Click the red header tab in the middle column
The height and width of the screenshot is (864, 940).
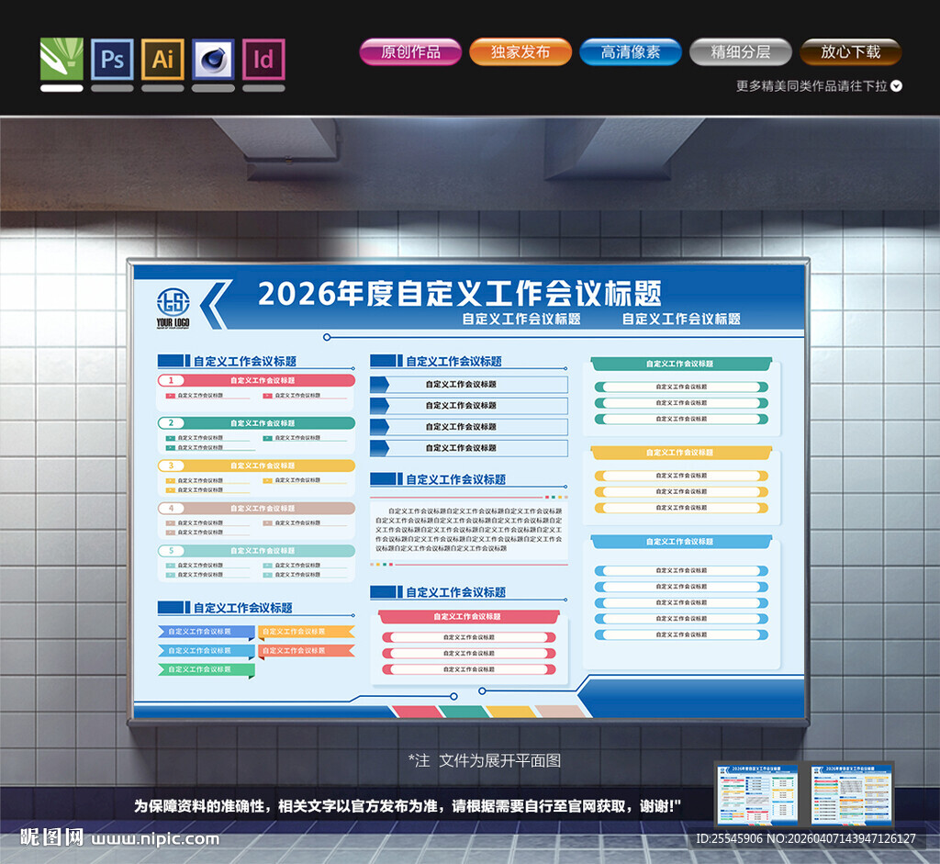tap(469, 616)
